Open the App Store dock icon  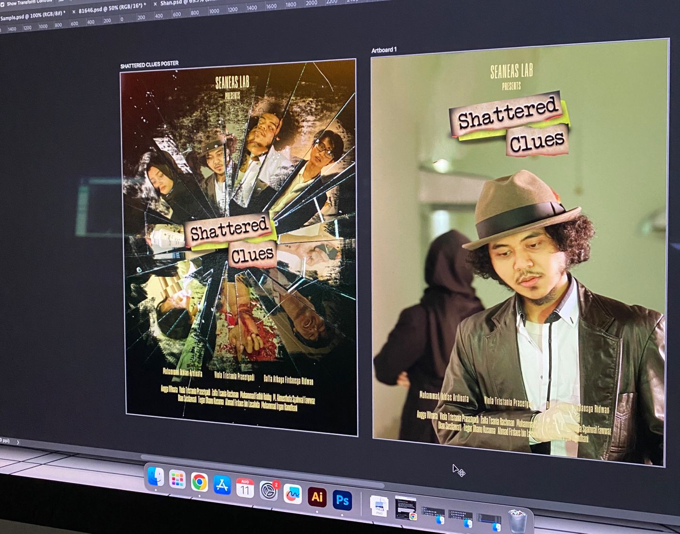[222, 485]
